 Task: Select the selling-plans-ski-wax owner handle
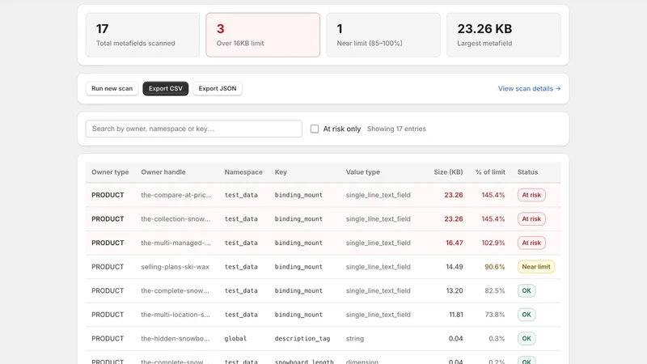coord(175,267)
